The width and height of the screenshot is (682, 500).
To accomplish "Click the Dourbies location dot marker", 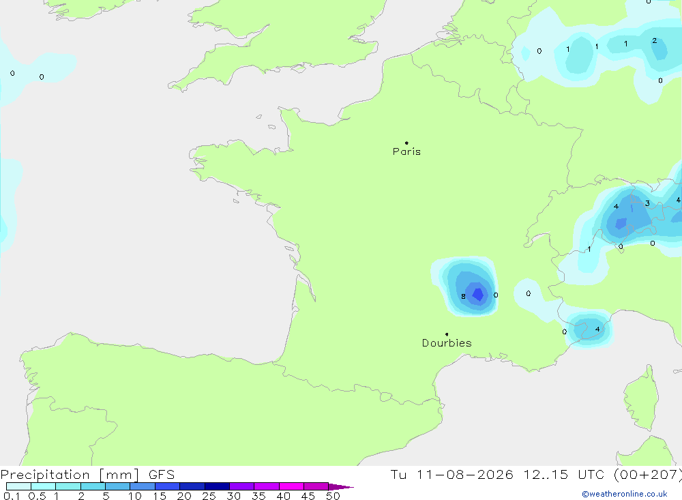I will [x=447, y=334].
